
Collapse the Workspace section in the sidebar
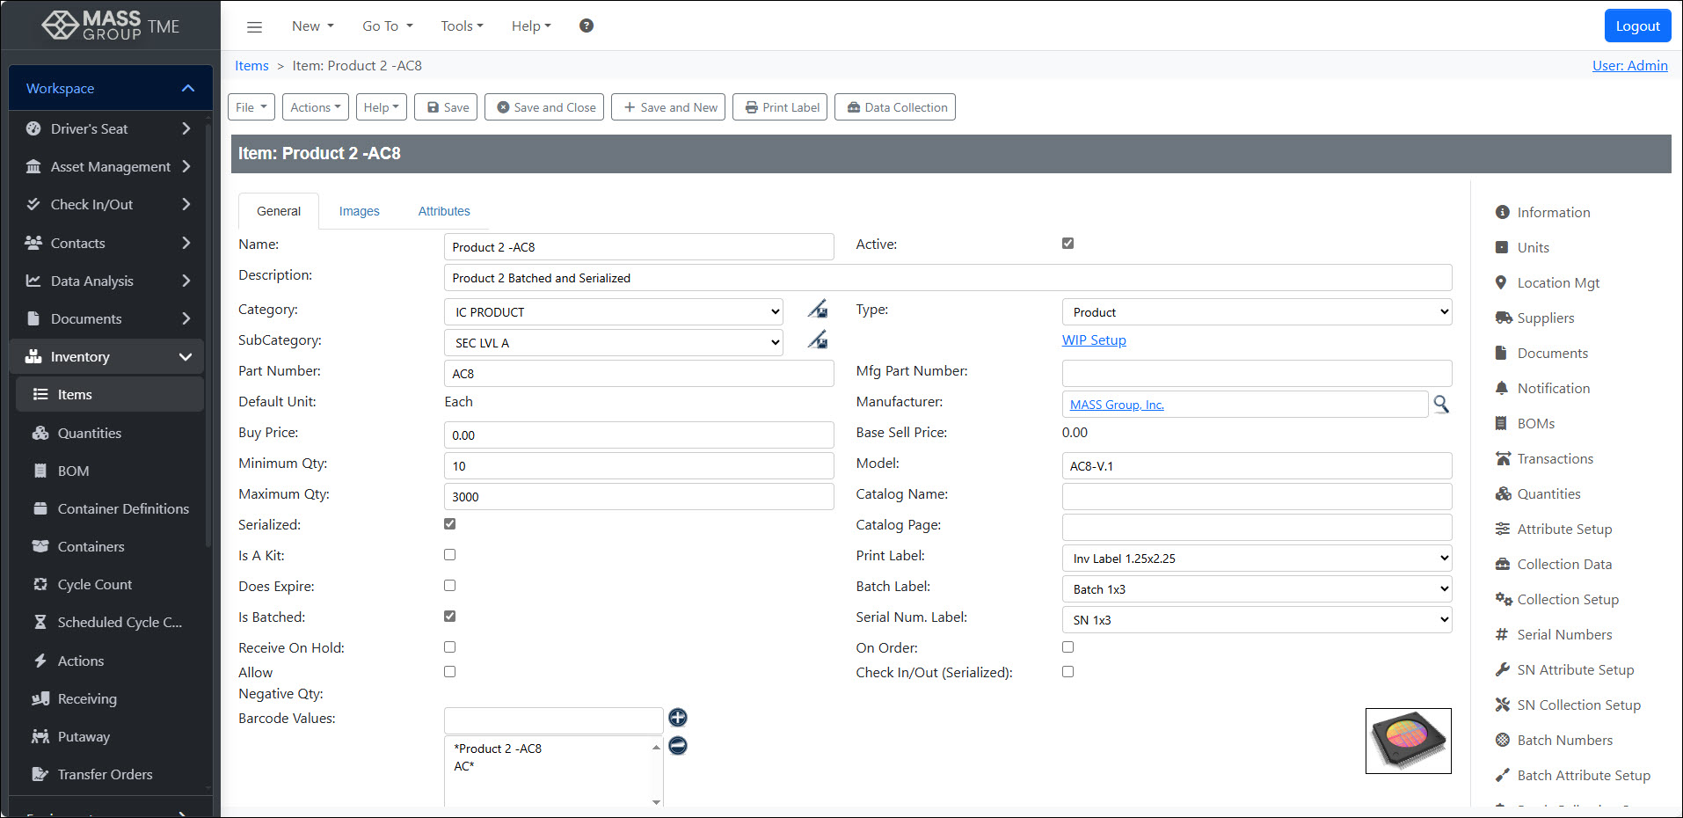coord(187,88)
